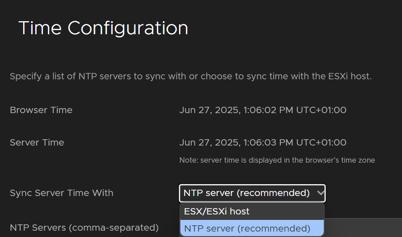Select the Browser Time label
402x237 pixels.
(x=41, y=110)
